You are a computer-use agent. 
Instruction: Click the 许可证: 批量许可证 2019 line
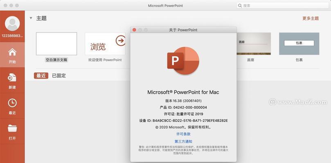[183, 114]
